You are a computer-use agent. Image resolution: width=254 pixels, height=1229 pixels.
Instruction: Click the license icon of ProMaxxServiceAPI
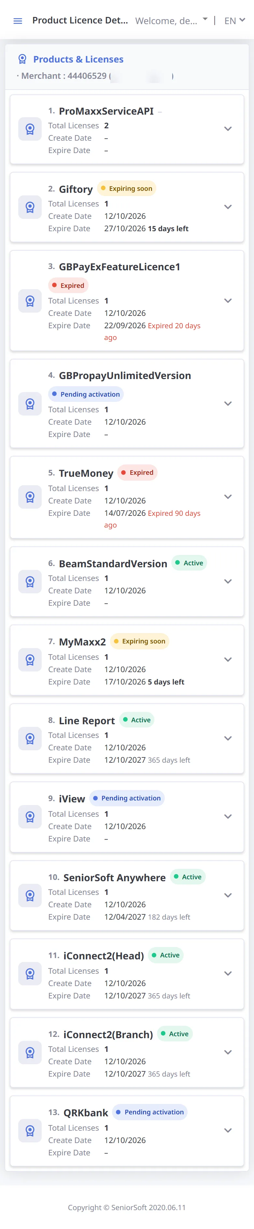click(30, 129)
